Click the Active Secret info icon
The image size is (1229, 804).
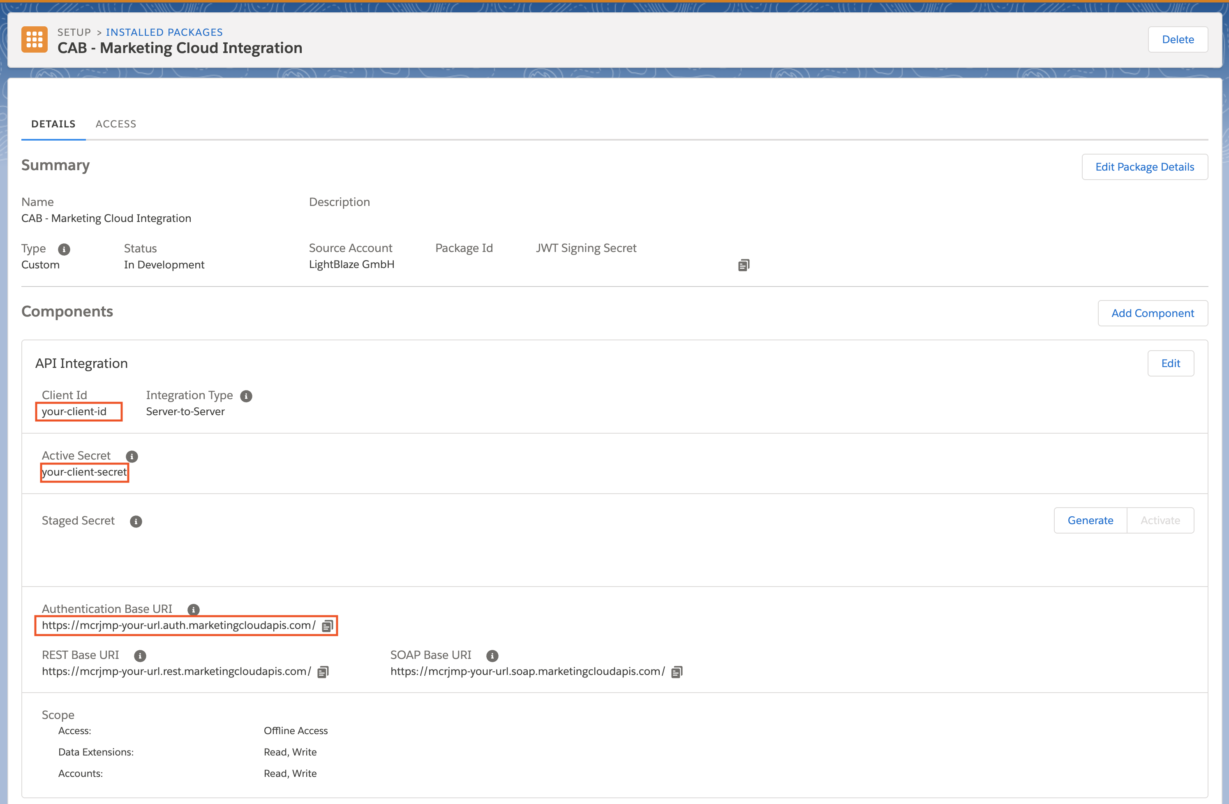coord(132,457)
